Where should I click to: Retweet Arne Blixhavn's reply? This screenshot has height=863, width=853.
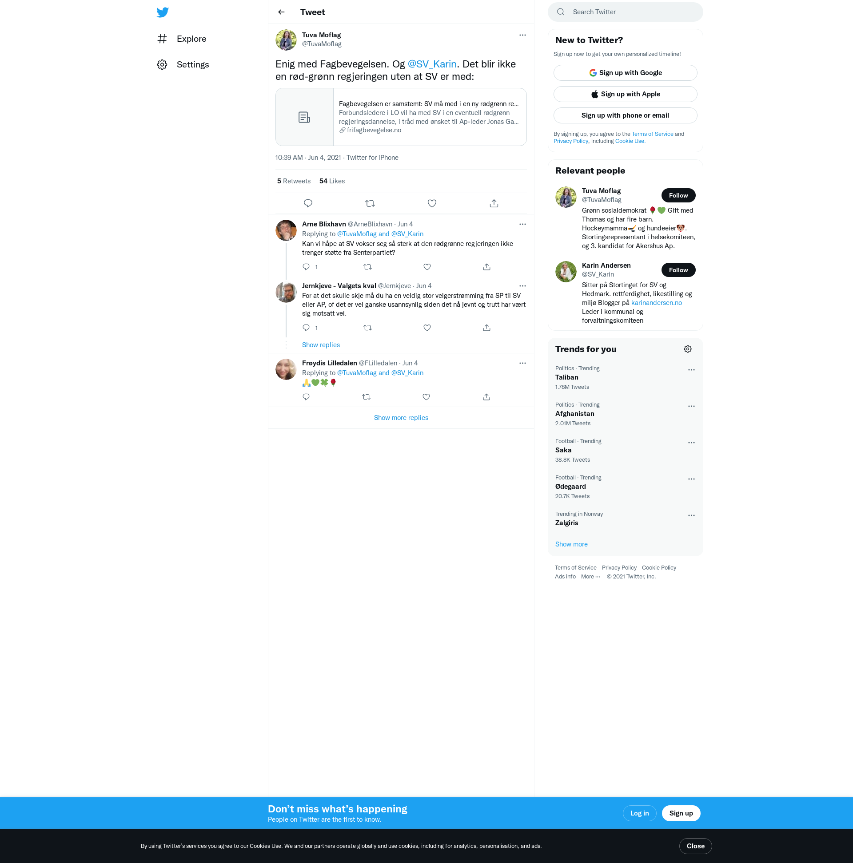367,267
